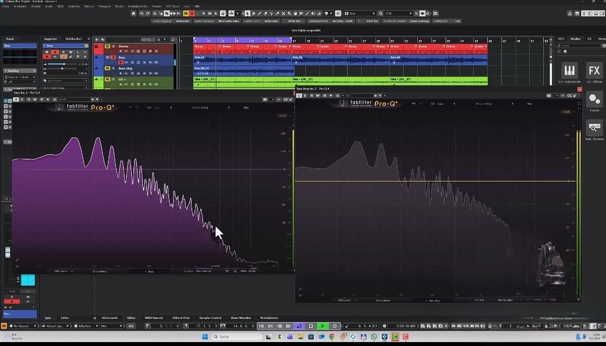The height and width of the screenshot is (346, 606).
Task: Toggle Pro-Q 4 fullscreen icon in right plugin
Action: pos(579,103)
